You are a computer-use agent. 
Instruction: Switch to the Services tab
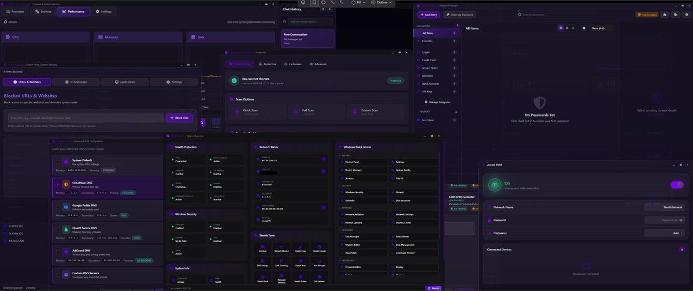coord(43,12)
